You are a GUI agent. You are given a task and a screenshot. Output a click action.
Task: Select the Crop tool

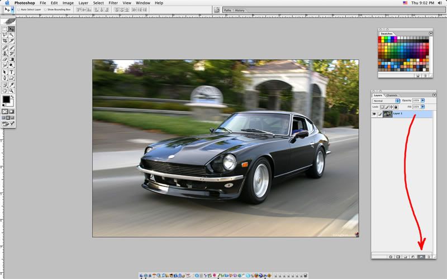click(5, 41)
